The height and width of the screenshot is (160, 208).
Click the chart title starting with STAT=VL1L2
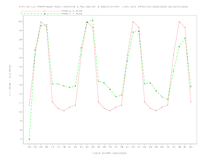(x=103, y=7)
